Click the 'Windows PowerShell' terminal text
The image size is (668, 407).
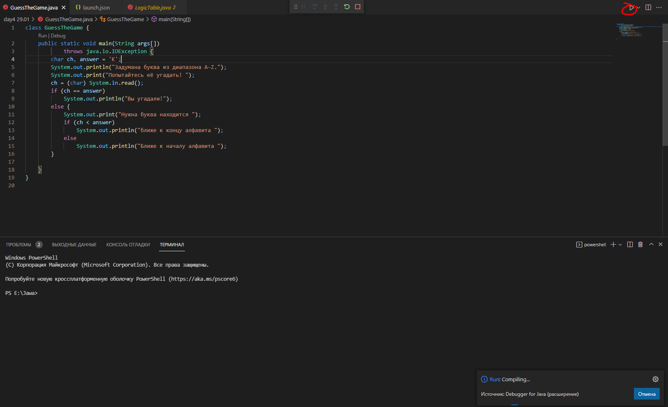[x=32, y=258]
